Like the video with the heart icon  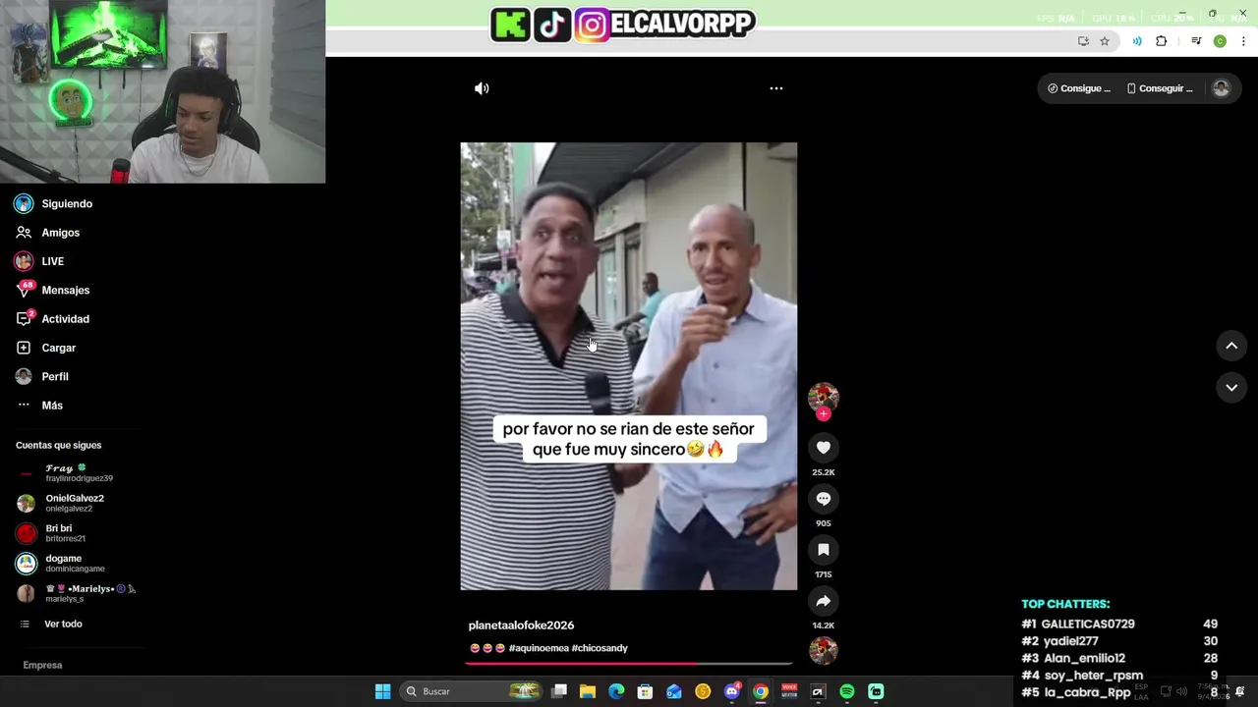click(824, 448)
